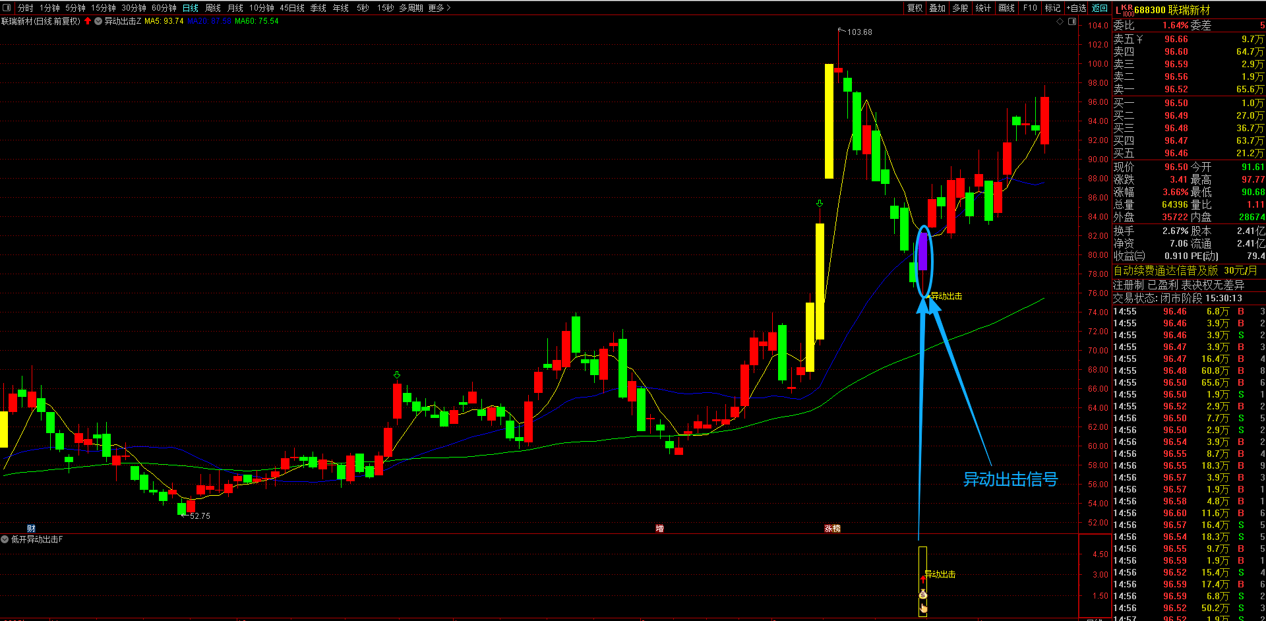Click the small panel toggle icon beside diamond
The image size is (1266, 621).
tap(1072, 21)
